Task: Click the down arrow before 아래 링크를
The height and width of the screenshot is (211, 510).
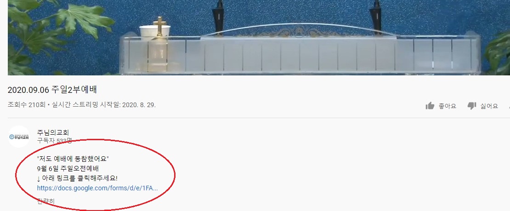Action: [39, 178]
